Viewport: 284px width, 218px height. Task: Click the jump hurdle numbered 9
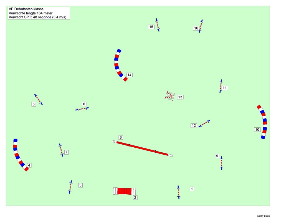(221, 163)
